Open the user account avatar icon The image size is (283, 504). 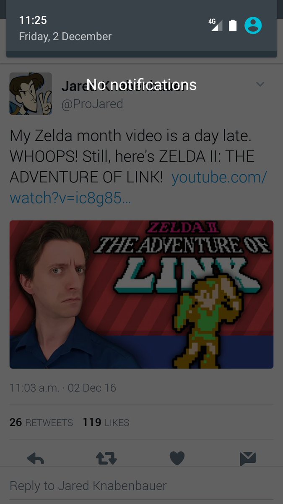(x=253, y=25)
